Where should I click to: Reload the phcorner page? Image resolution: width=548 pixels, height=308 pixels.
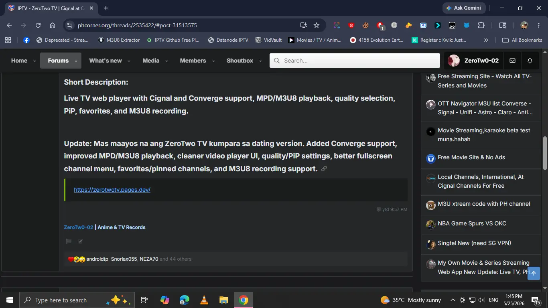pyautogui.click(x=38, y=25)
